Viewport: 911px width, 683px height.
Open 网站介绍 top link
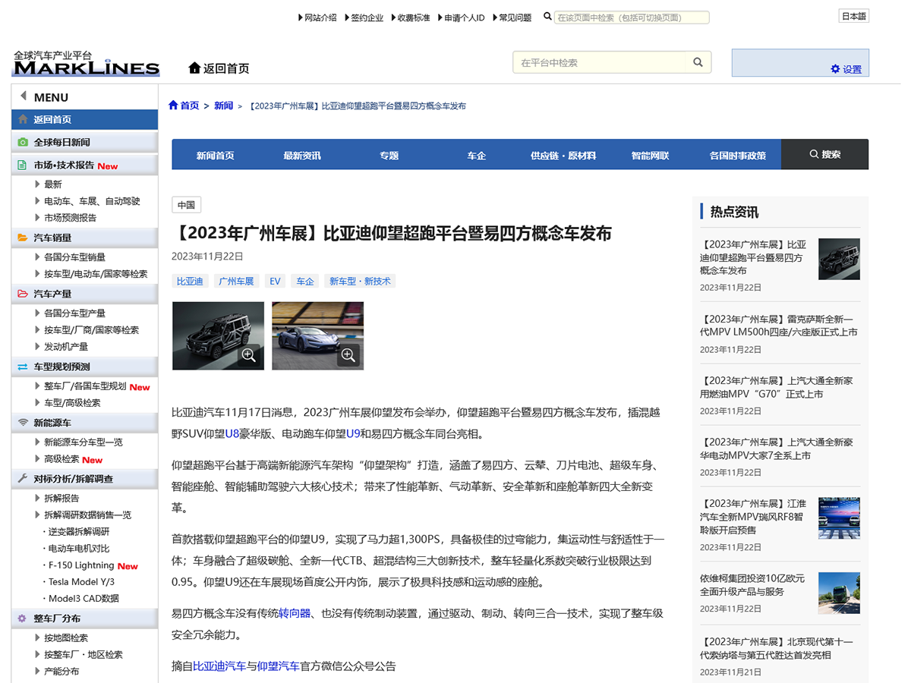pos(317,17)
